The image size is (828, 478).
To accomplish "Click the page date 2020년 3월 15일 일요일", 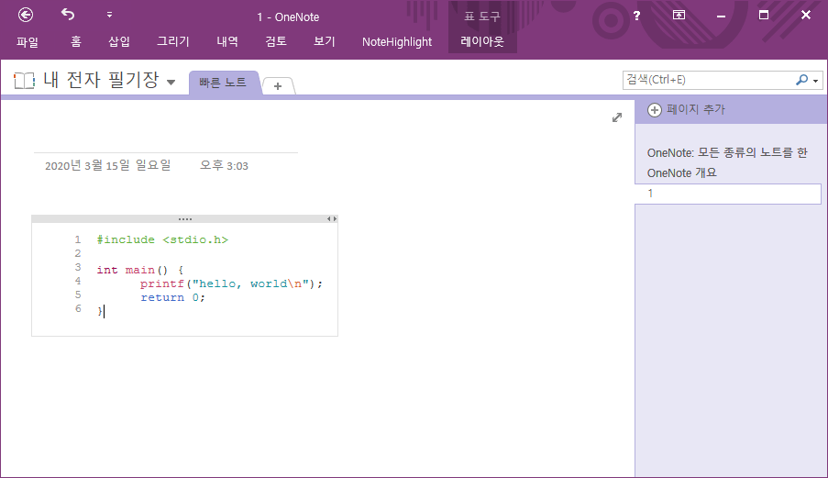I will pos(107,166).
